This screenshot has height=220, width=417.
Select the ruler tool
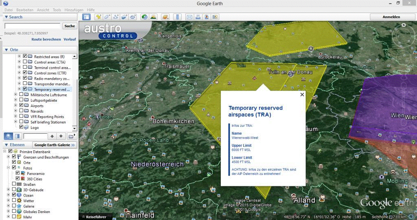(178, 17)
